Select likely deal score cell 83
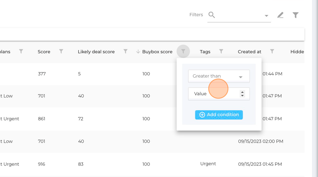 [x=81, y=164]
